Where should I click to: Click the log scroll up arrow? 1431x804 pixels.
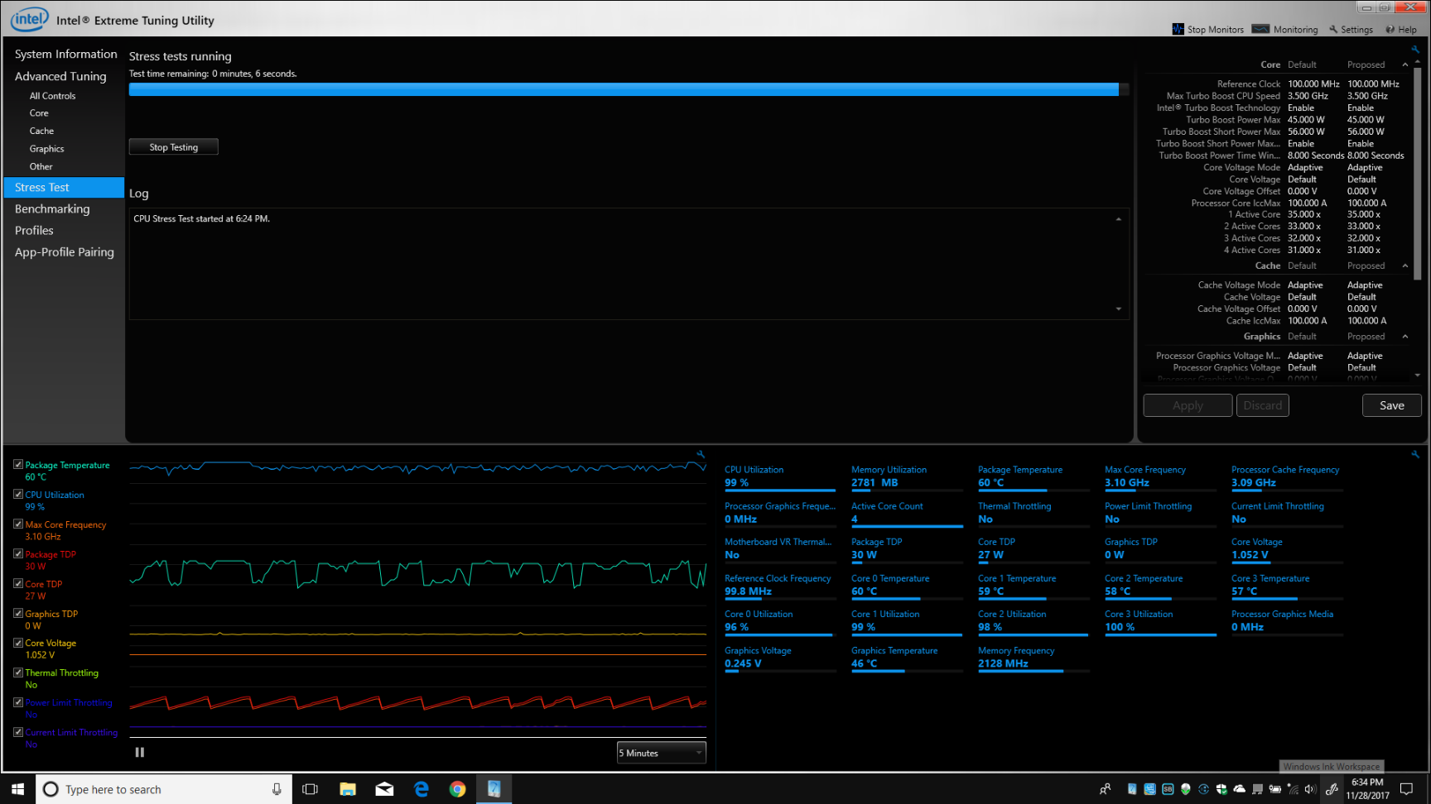[x=1119, y=219]
